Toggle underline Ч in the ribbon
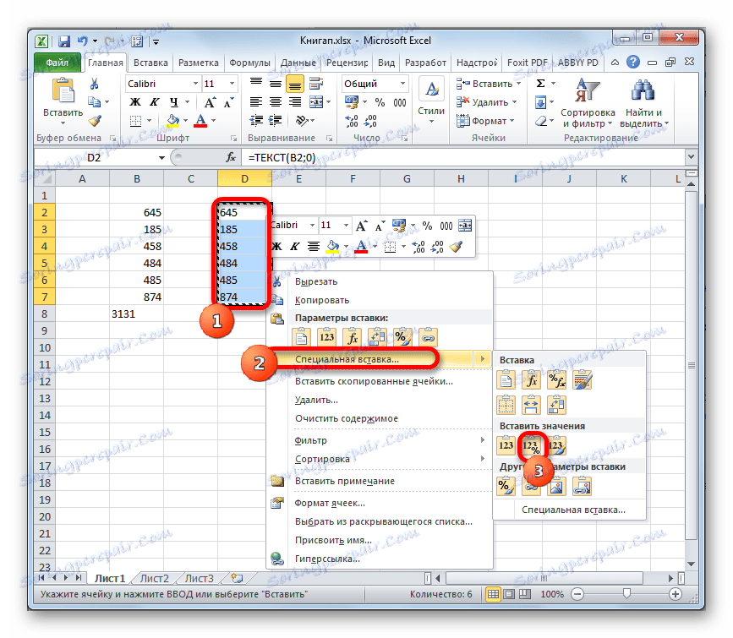 pos(174,102)
